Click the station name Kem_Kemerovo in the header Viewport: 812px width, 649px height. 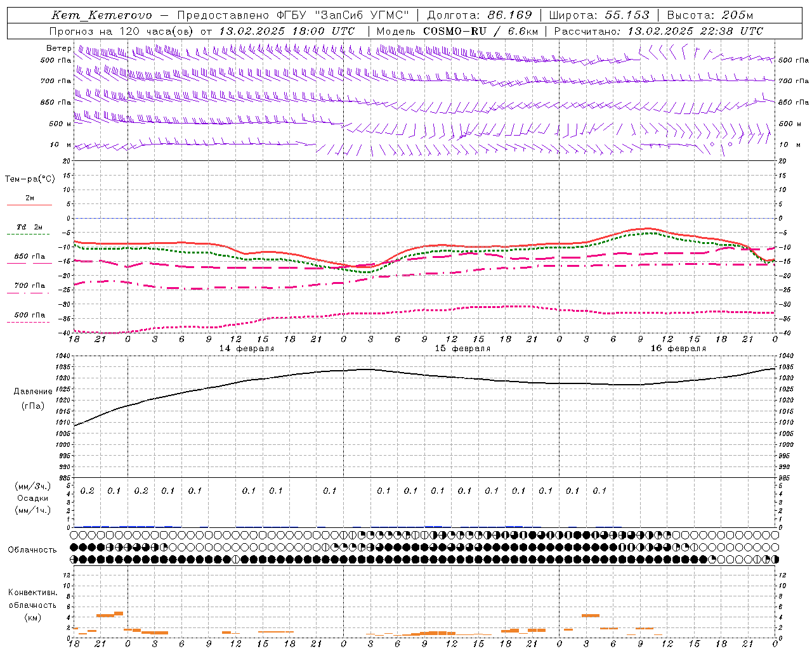click(x=101, y=15)
